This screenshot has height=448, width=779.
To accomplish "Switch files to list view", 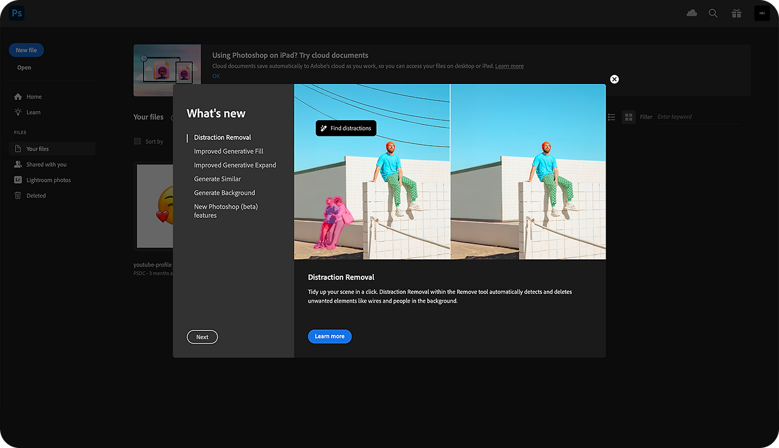I will point(612,117).
